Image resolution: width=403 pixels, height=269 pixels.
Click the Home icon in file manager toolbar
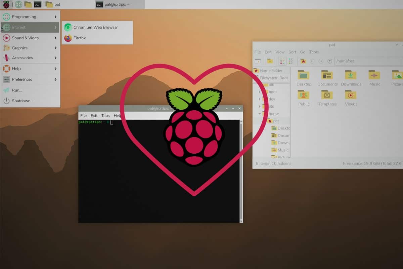303,61
